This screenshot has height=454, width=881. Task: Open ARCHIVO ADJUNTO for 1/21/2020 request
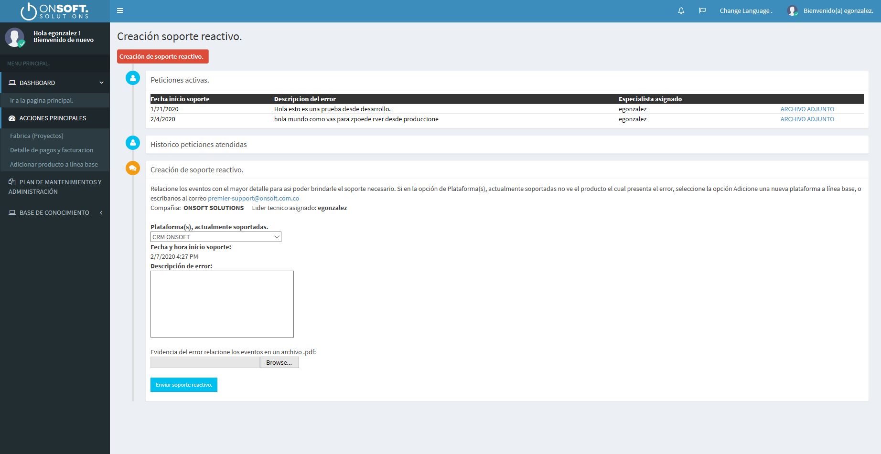[x=807, y=109]
